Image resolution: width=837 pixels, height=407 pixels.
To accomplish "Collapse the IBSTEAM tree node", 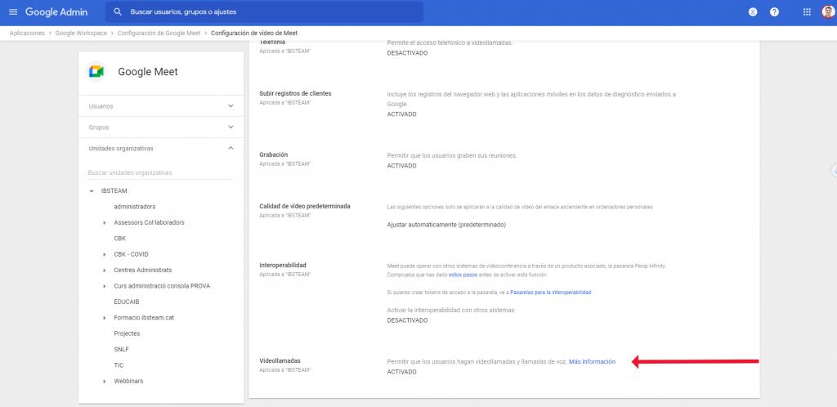I will pyautogui.click(x=92, y=190).
